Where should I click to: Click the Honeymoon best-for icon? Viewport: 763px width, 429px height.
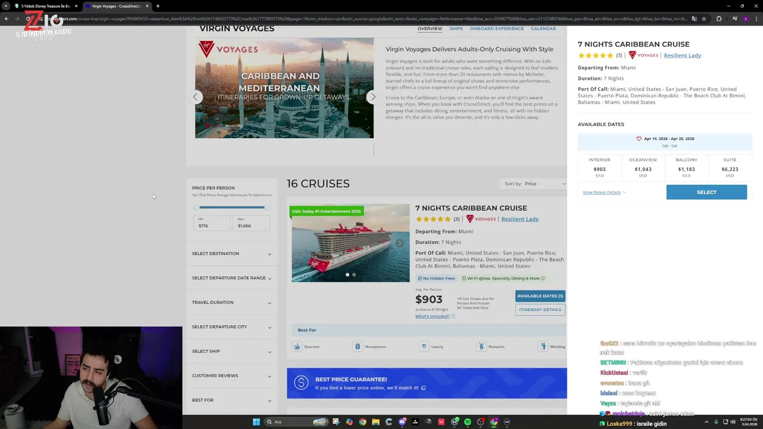(358, 346)
